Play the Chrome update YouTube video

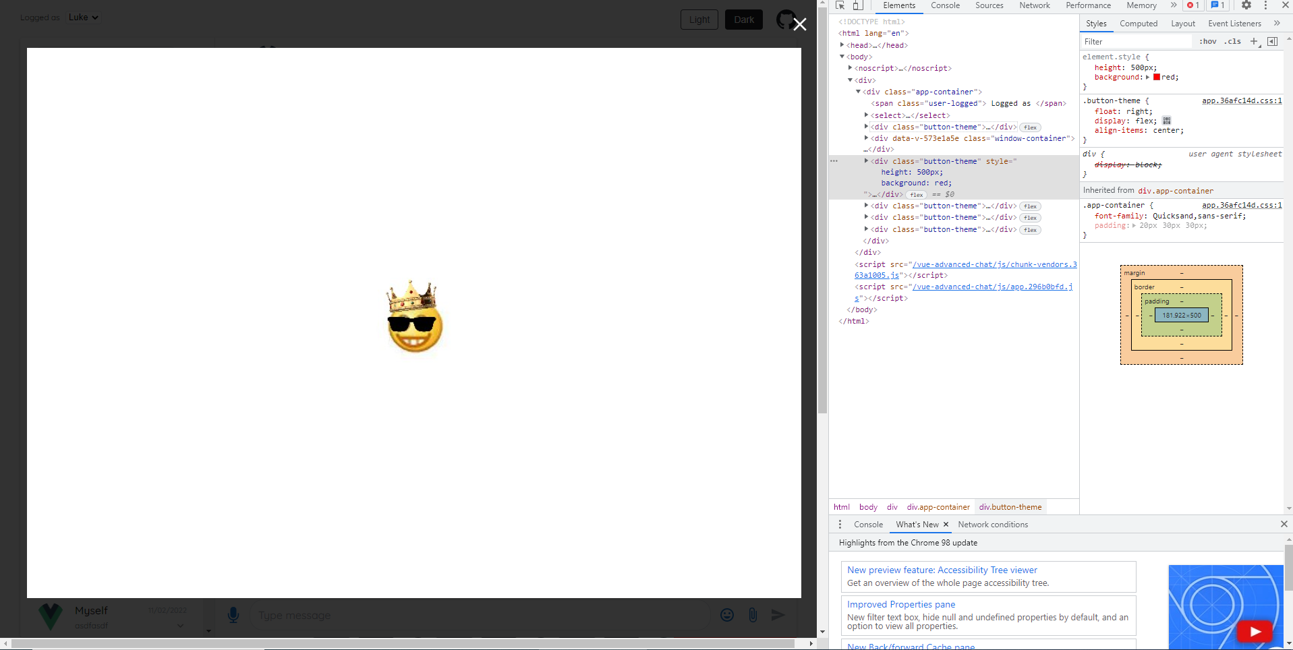click(1255, 632)
